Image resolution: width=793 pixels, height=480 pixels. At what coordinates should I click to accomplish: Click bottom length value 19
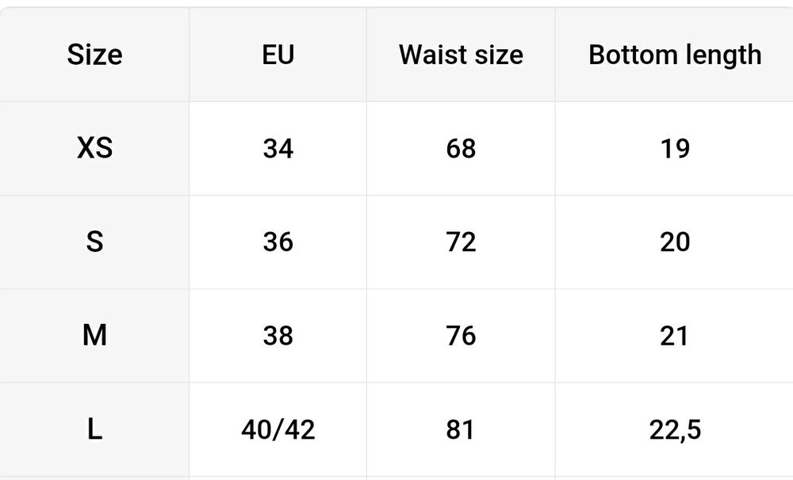[675, 148]
